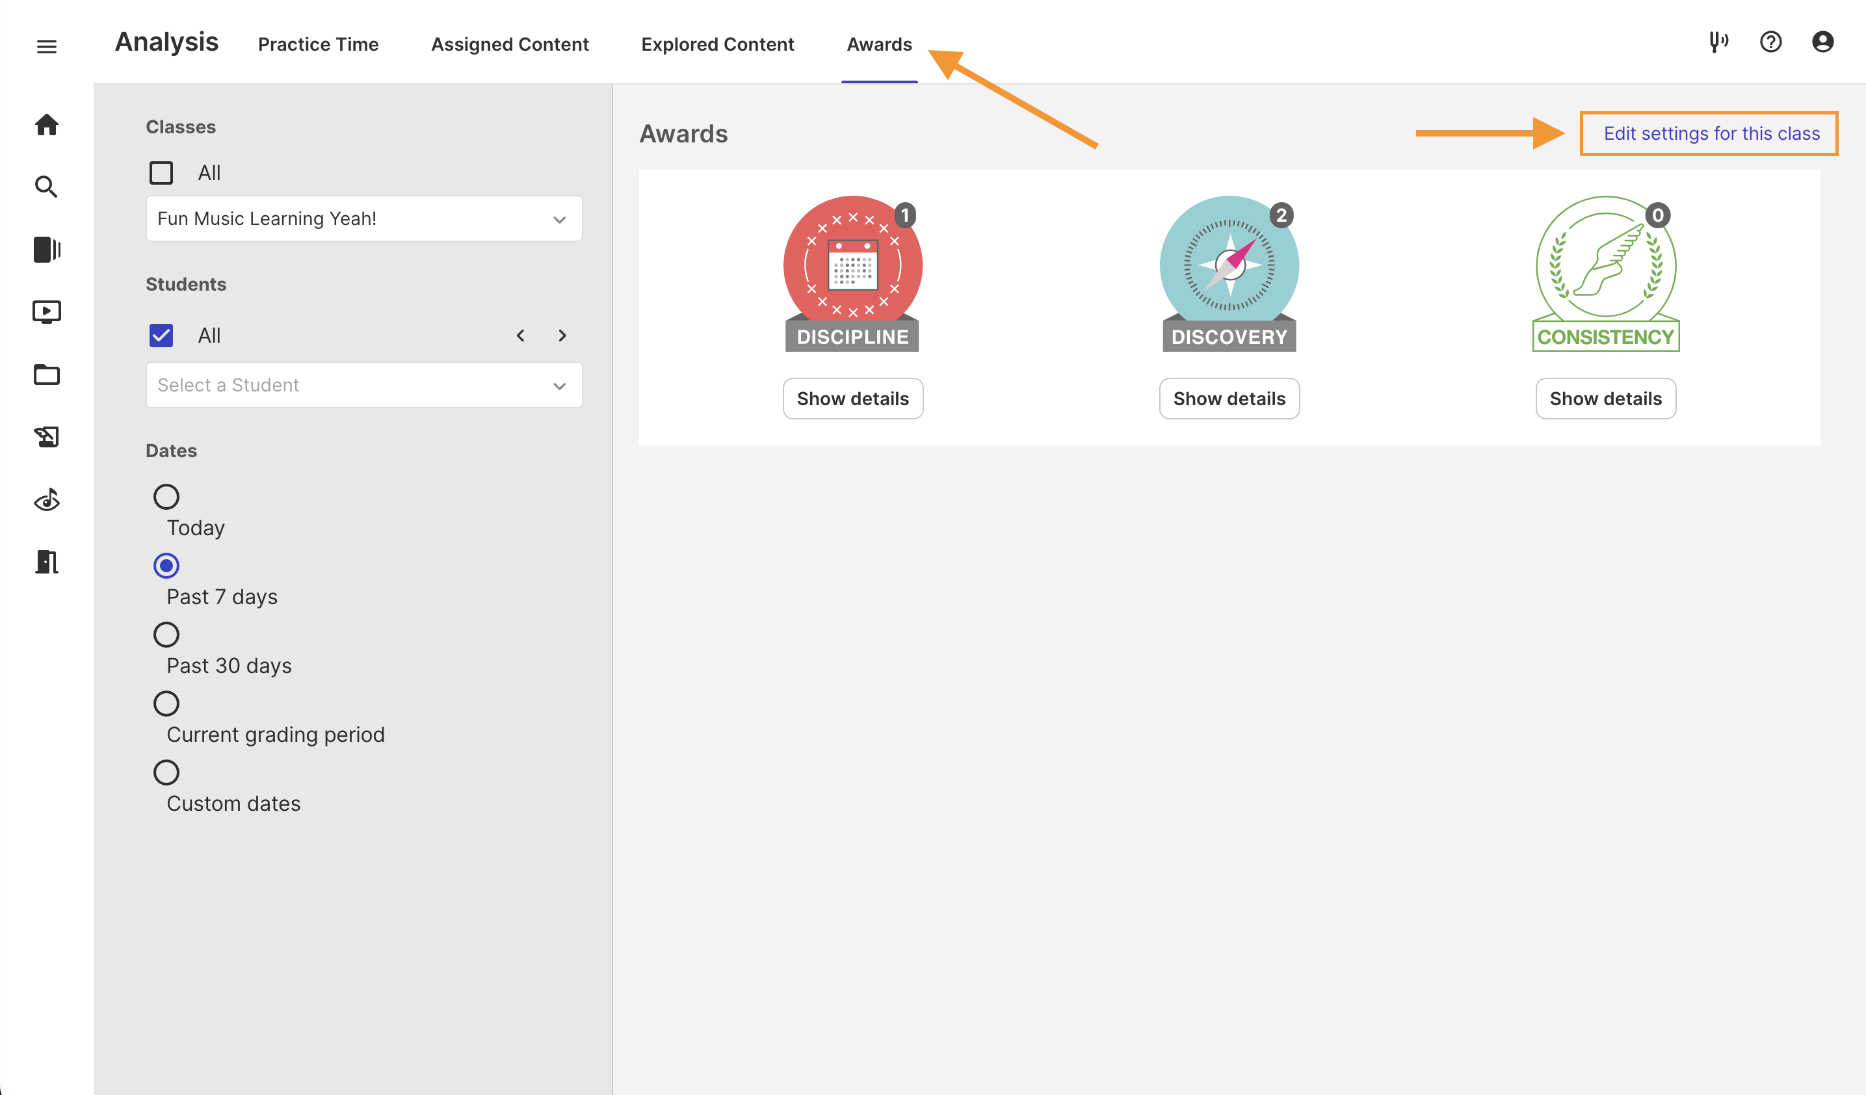The width and height of the screenshot is (1866, 1095).
Task: Show details for the Discipline award
Action: (x=852, y=399)
